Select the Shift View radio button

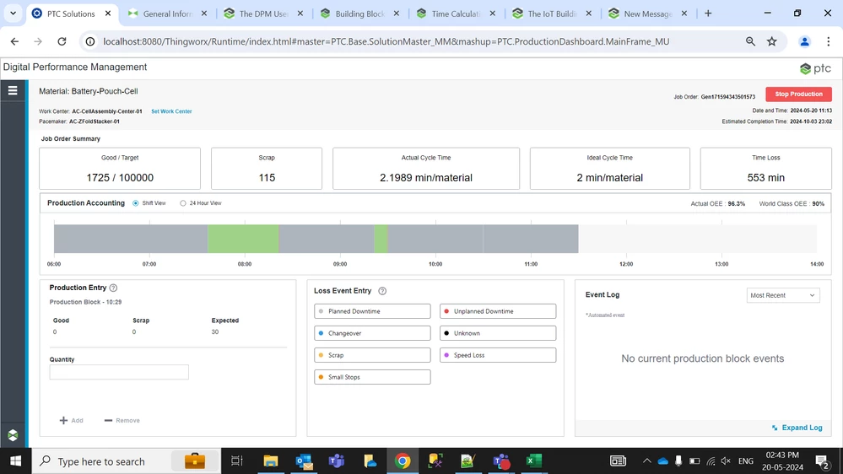(136, 203)
